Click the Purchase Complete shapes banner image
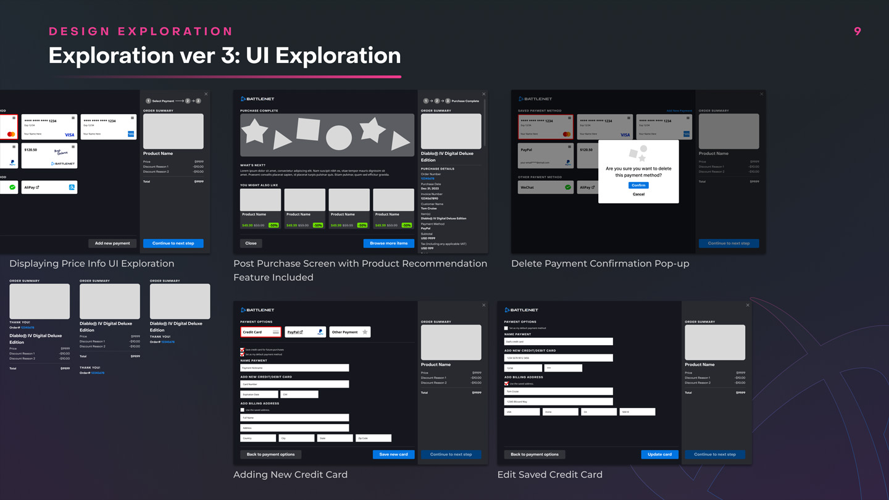This screenshot has height=500, width=889. 327,135
